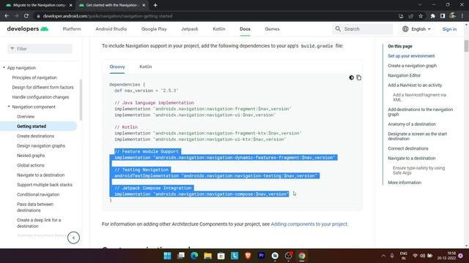Open the tab search chevron in the title bar
This screenshot has height=263, width=469.
tap(420, 5)
